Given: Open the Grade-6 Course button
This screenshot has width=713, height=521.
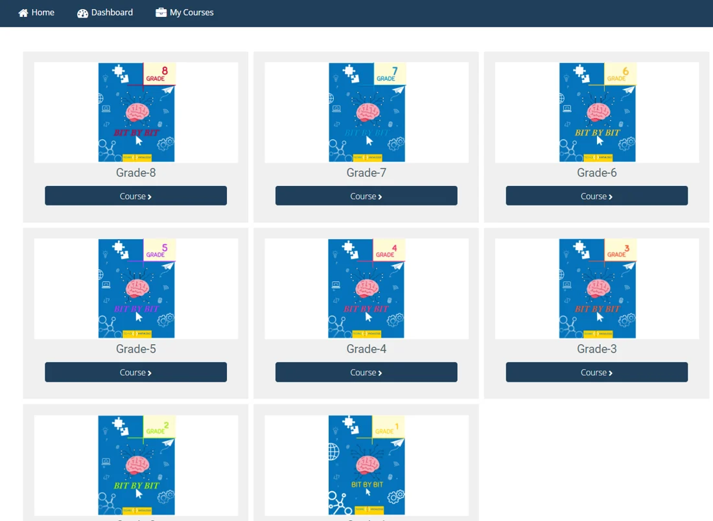Looking at the screenshot, I should click(x=596, y=196).
